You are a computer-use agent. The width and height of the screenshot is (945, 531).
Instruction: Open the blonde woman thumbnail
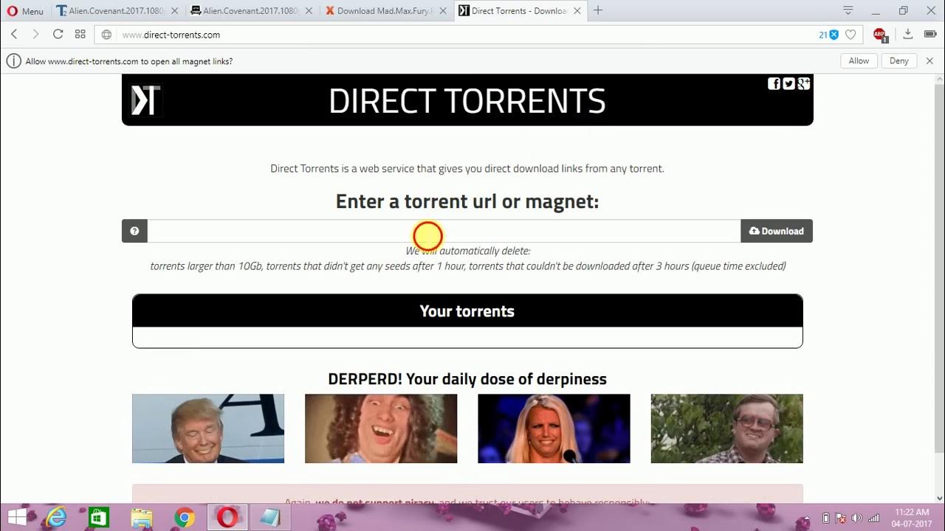554,428
